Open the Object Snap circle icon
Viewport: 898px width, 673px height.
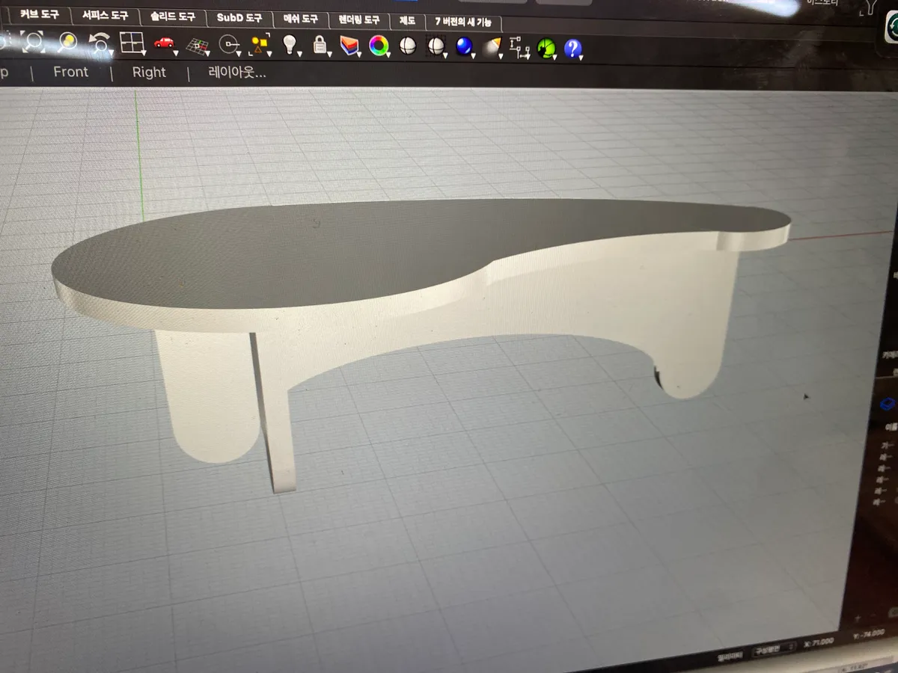228,46
